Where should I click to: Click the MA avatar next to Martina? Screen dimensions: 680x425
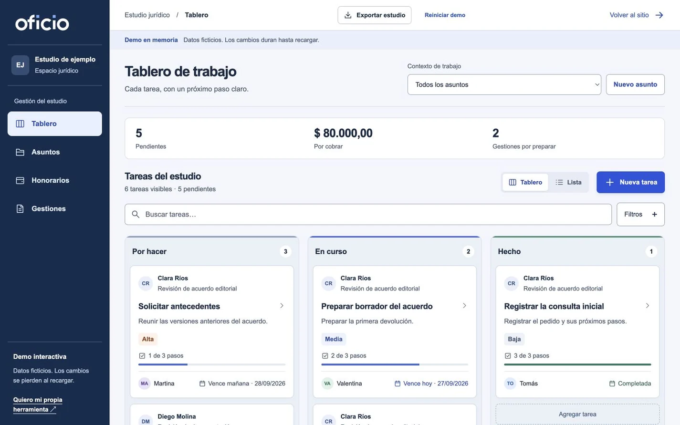pos(145,384)
